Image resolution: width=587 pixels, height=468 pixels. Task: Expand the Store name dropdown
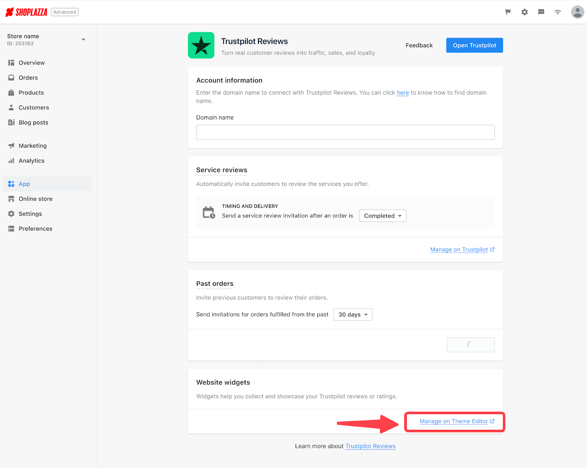pos(83,40)
